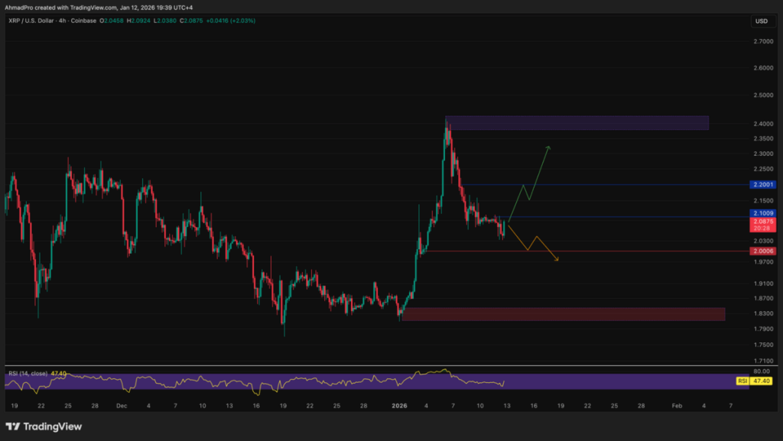The width and height of the screenshot is (783, 441).
Task: Select the blue 2.1009 price level label
Action: 762,212
